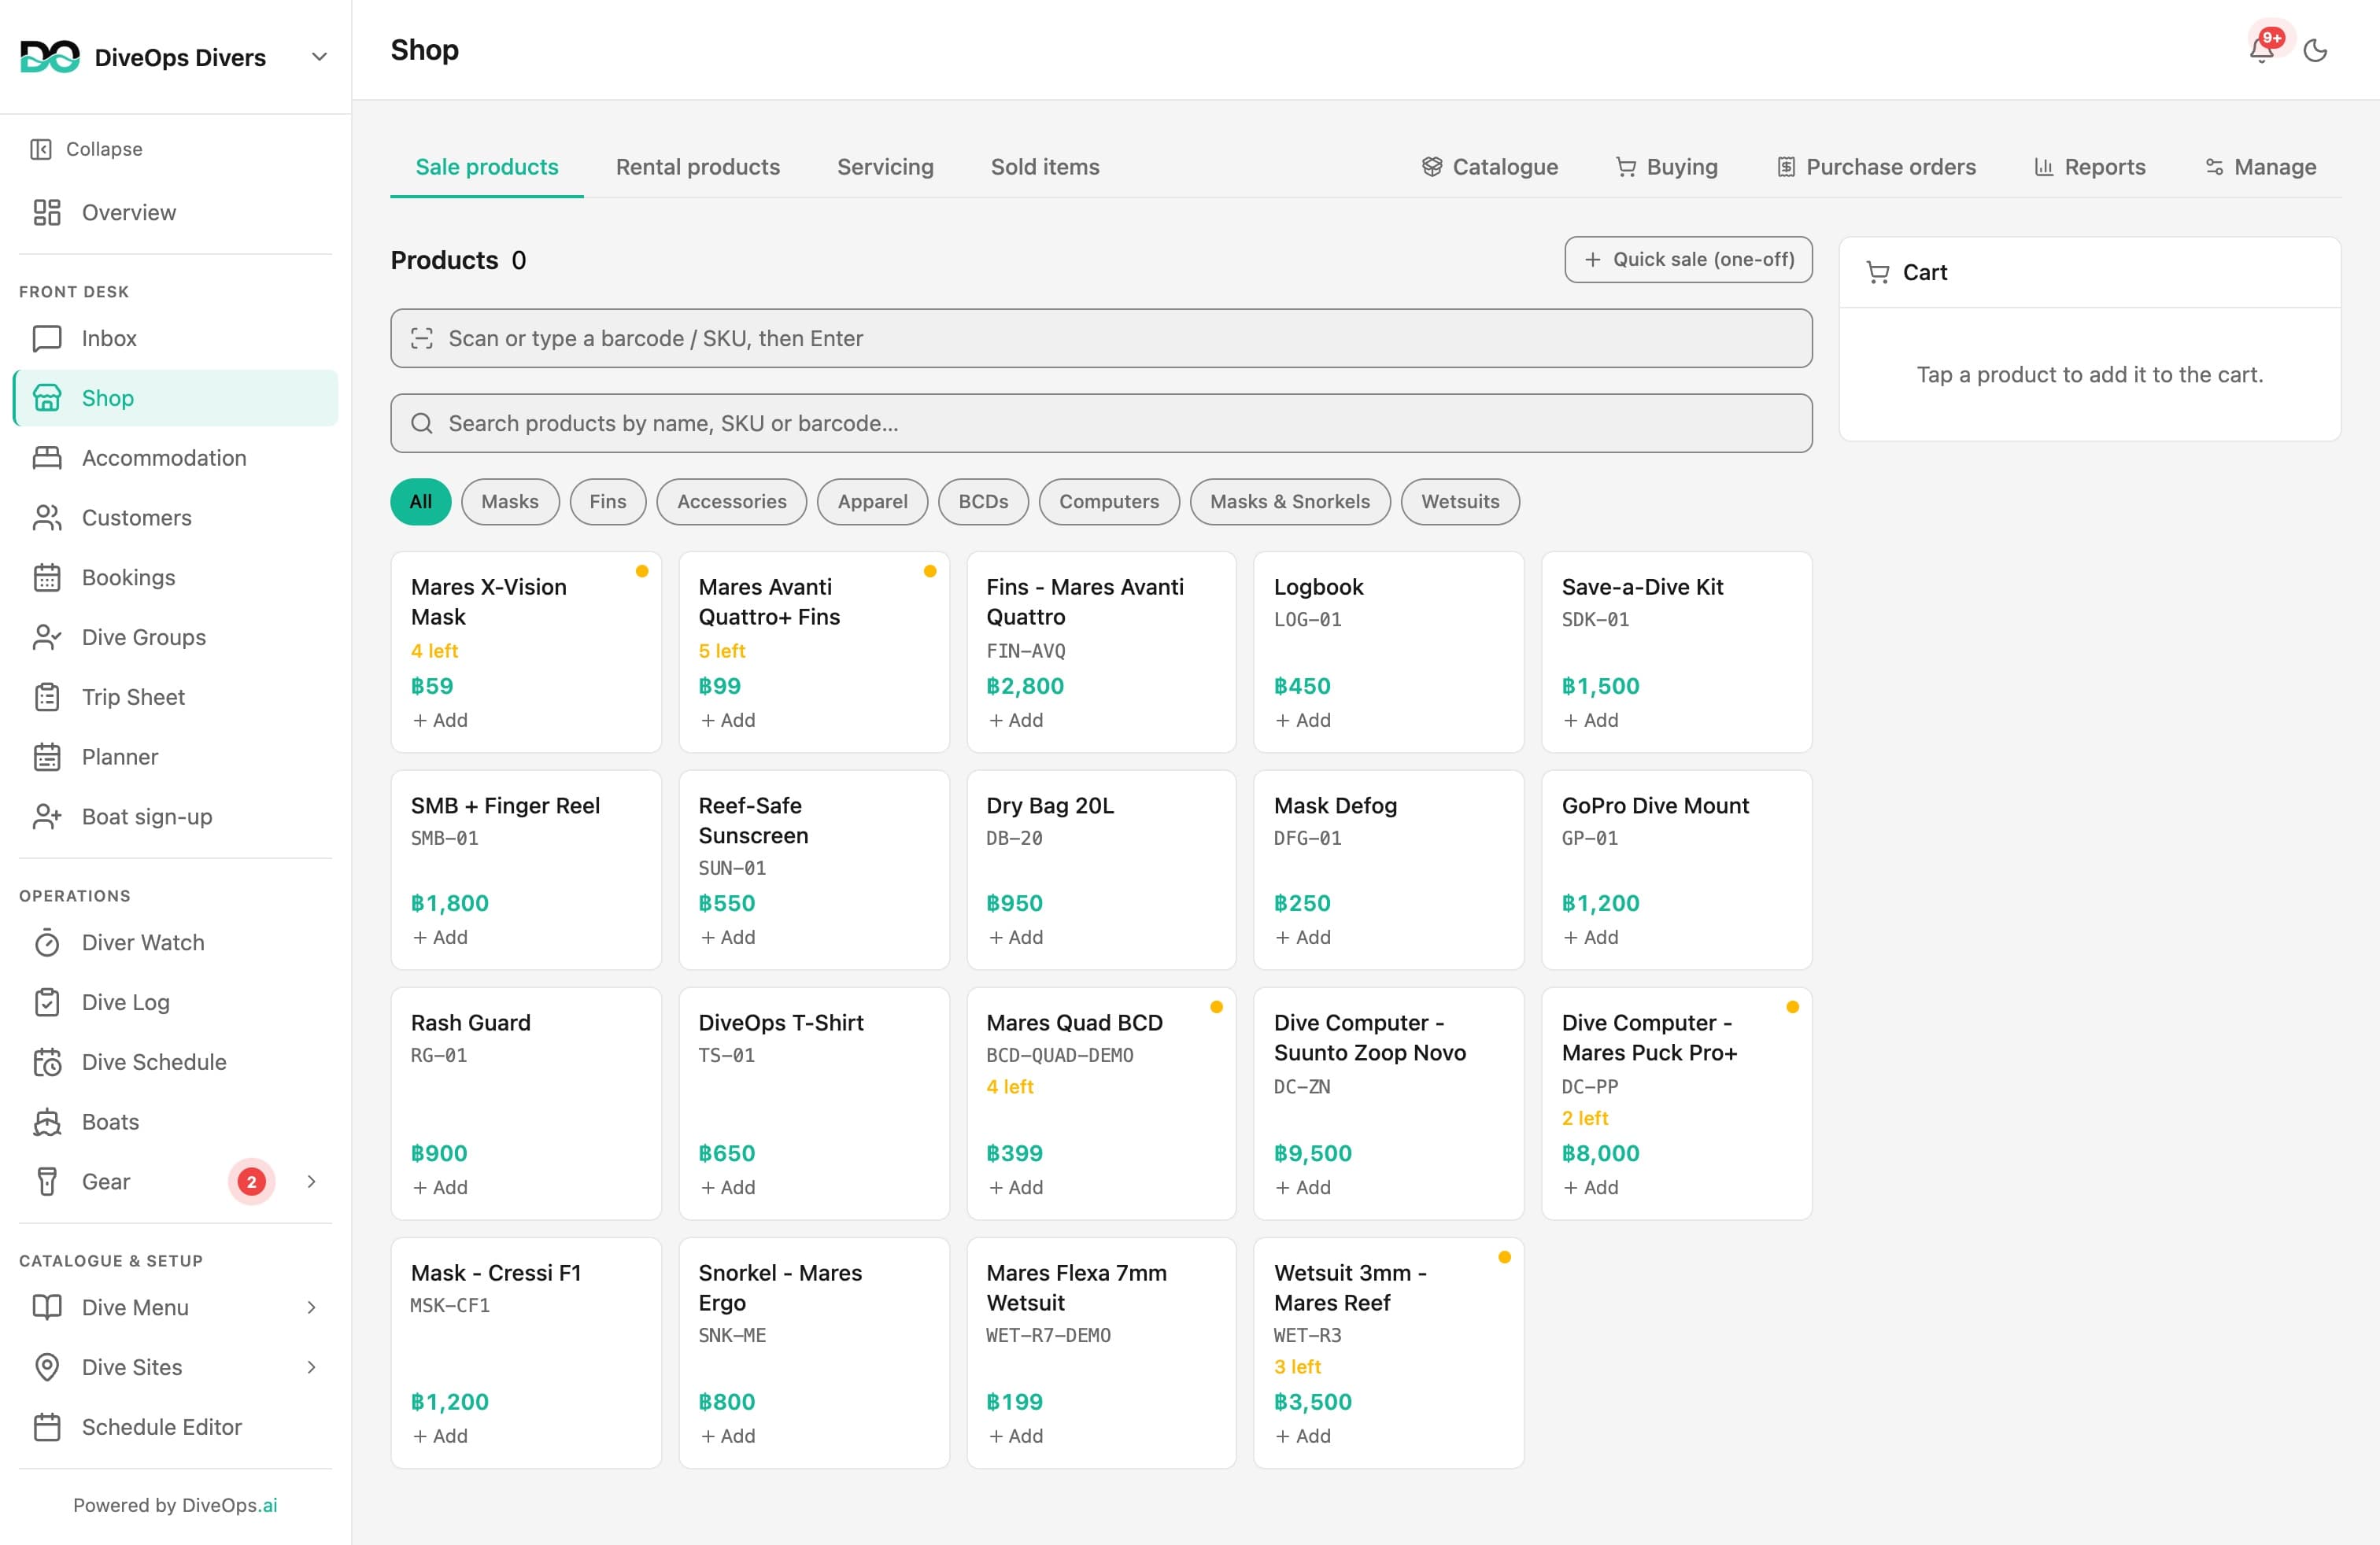Open Customers list
The image size is (2380, 1545).
[176, 518]
